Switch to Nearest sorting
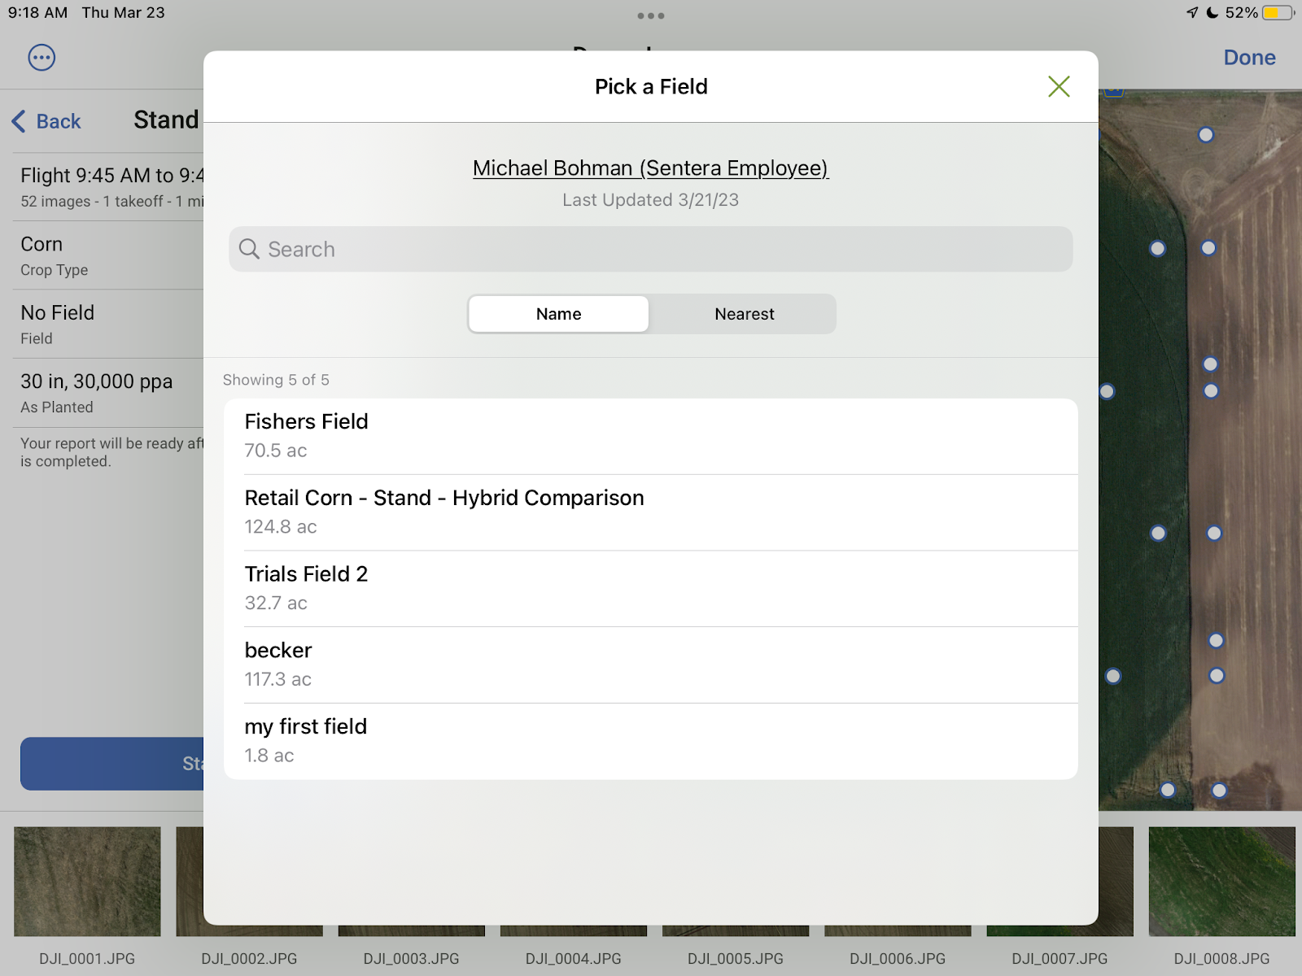 click(744, 314)
